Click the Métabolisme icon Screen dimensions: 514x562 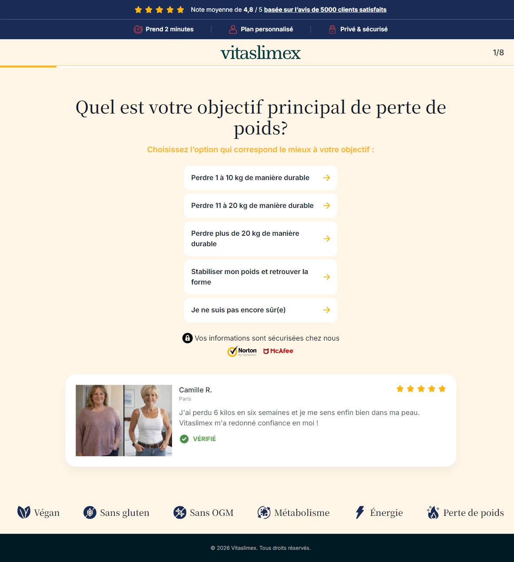coord(264,512)
